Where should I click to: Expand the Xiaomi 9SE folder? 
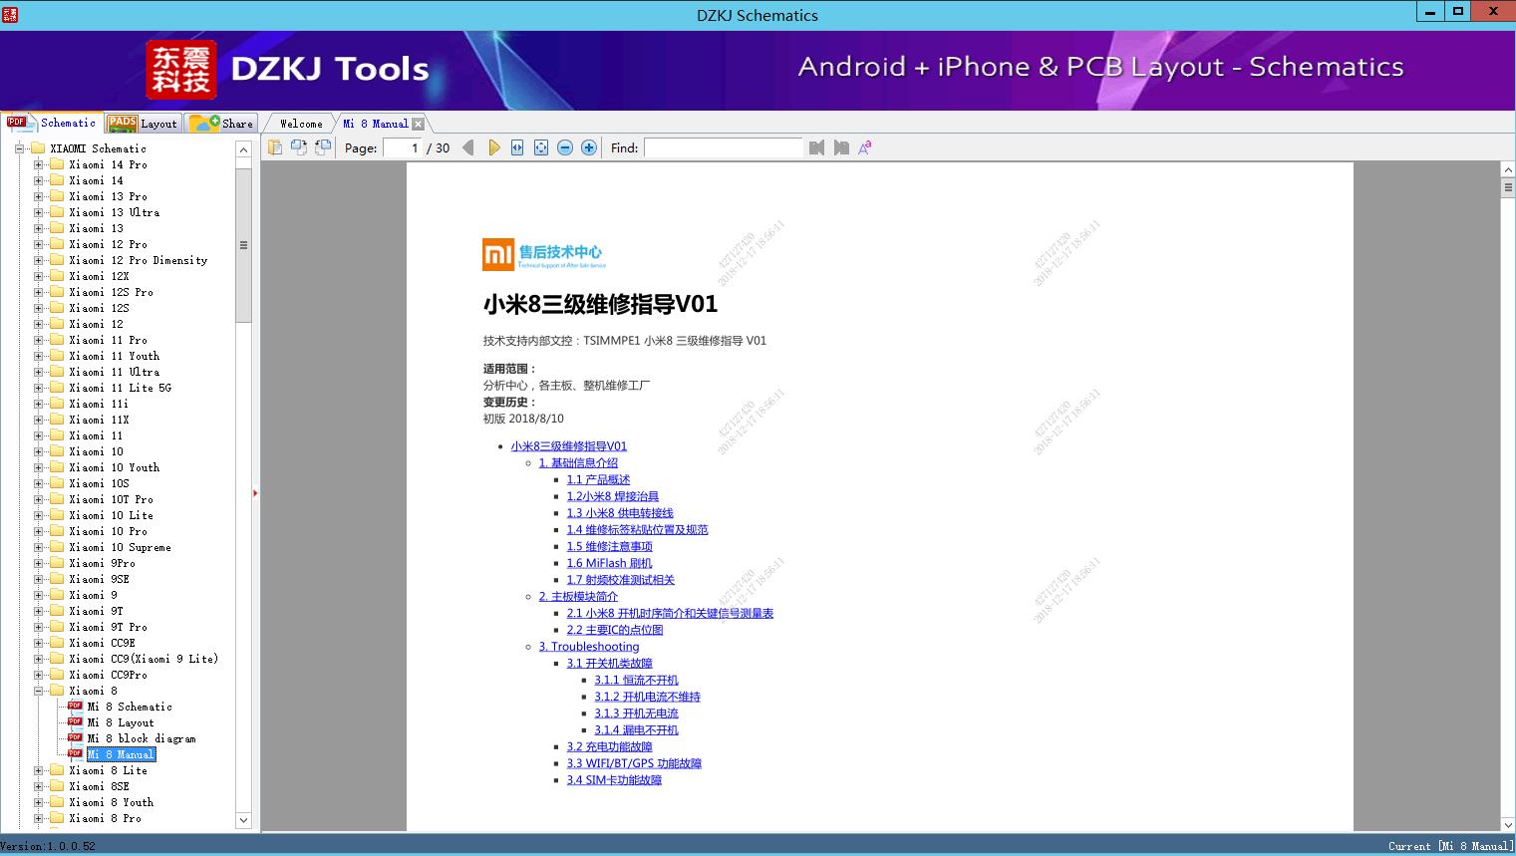tap(38, 579)
